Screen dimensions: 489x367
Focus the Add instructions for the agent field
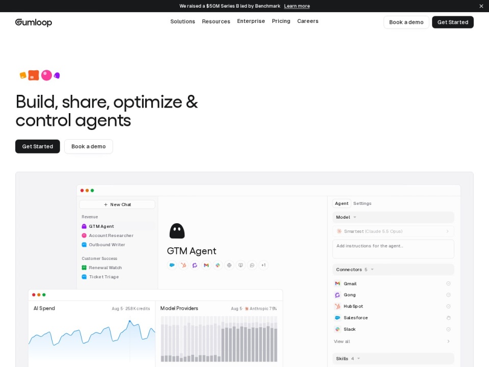393,249
